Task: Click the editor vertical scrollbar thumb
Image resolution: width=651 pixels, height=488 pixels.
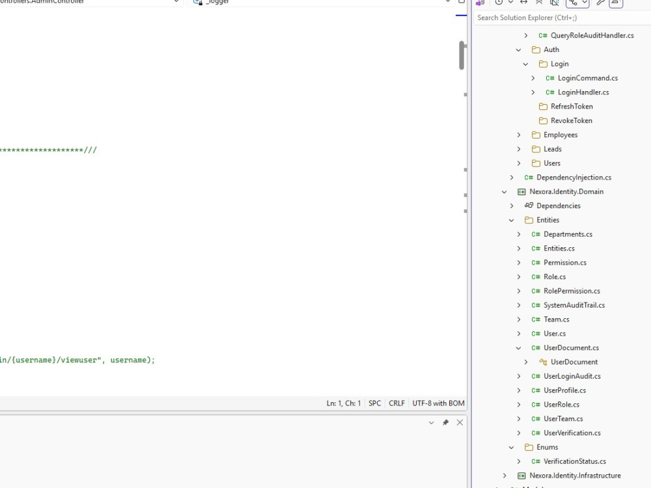Action: tap(462, 55)
